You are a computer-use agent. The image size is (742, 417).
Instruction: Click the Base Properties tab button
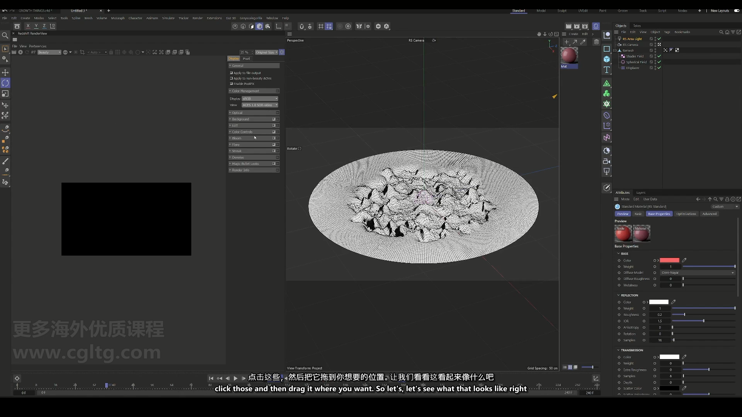coord(659,214)
